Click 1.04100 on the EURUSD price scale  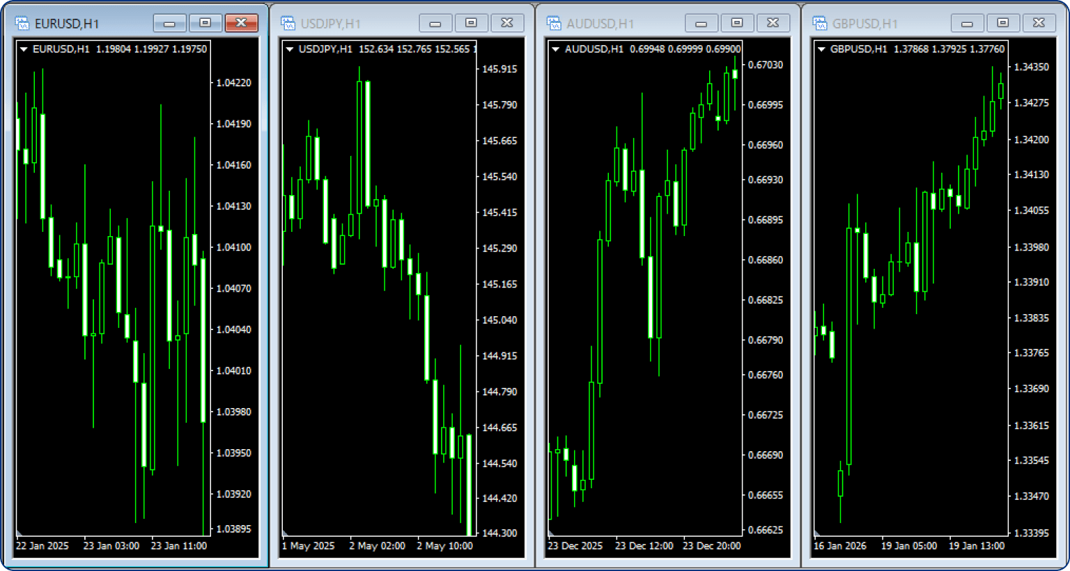(x=233, y=247)
